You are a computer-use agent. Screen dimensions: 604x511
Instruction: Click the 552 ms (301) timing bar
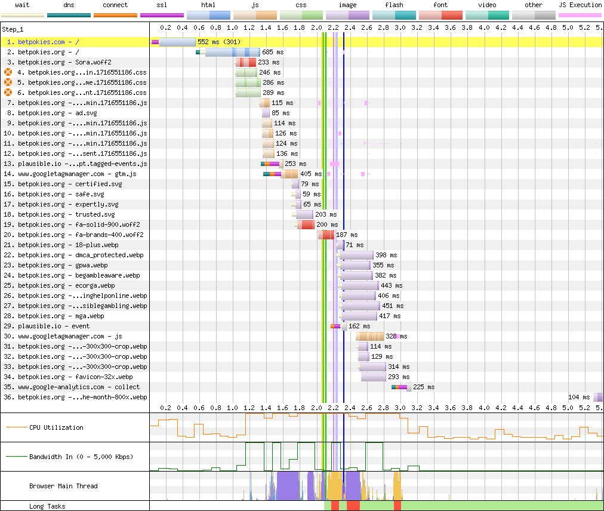pos(173,42)
